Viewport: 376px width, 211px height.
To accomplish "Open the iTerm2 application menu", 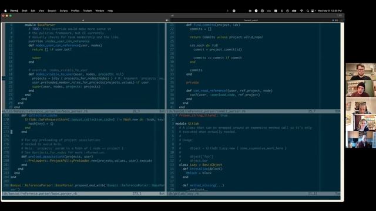I will [14, 11].
